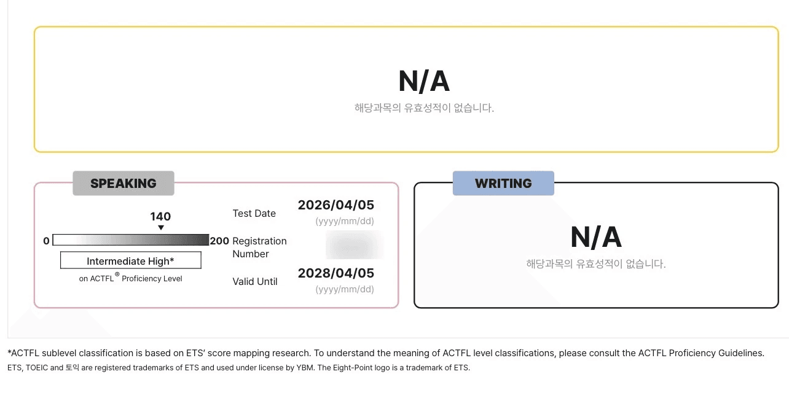Click the Valid Until label

(254, 282)
